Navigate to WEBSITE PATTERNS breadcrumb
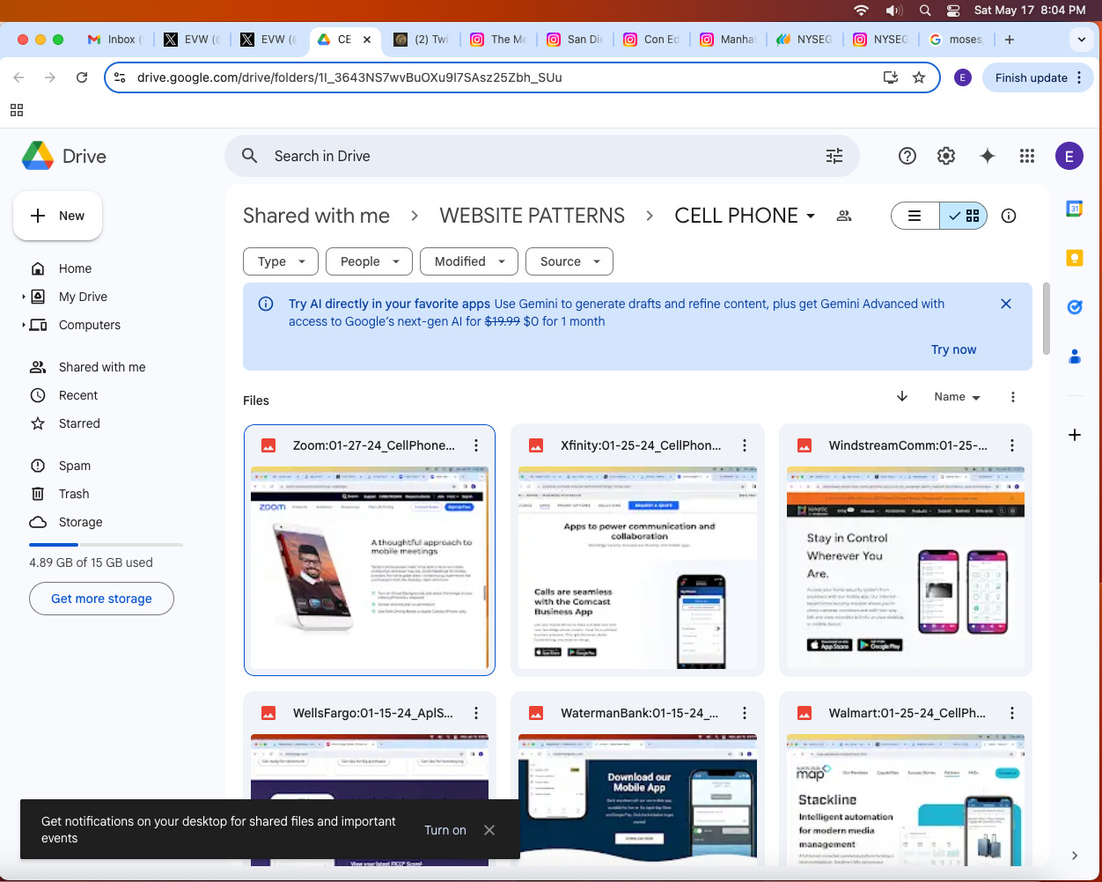 [x=533, y=216]
